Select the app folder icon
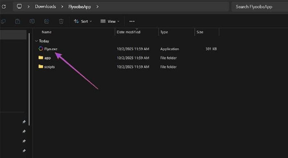Screen dimensions: 288x158 coord(41,58)
